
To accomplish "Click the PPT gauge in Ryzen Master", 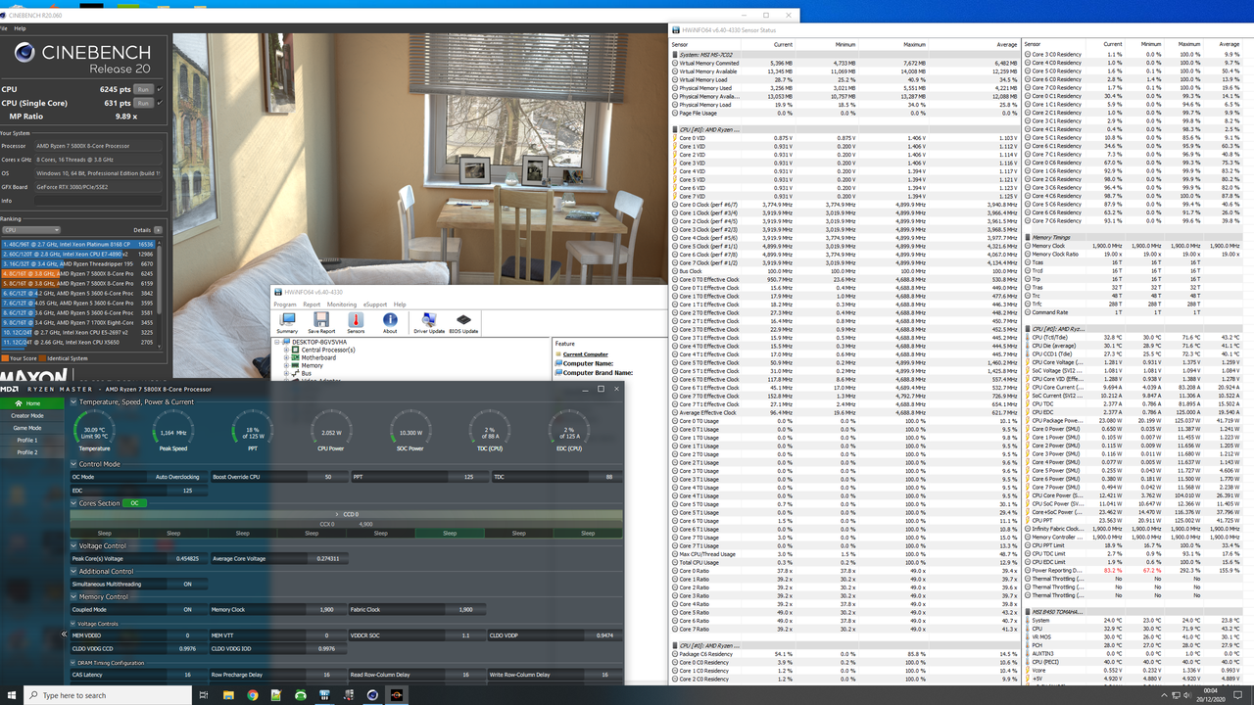I will tap(252, 432).
